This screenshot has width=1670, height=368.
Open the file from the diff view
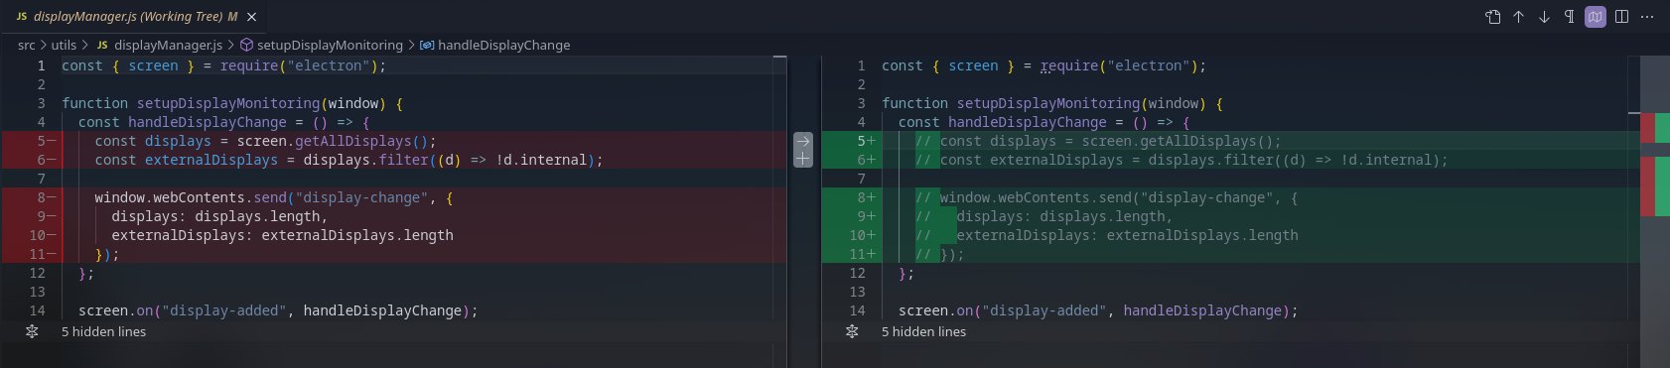(x=1492, y=17)
